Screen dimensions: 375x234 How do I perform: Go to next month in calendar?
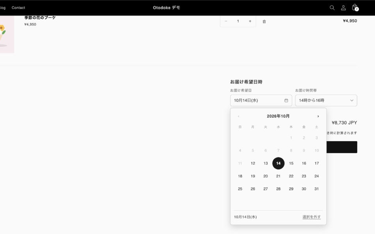coord(318,116)
